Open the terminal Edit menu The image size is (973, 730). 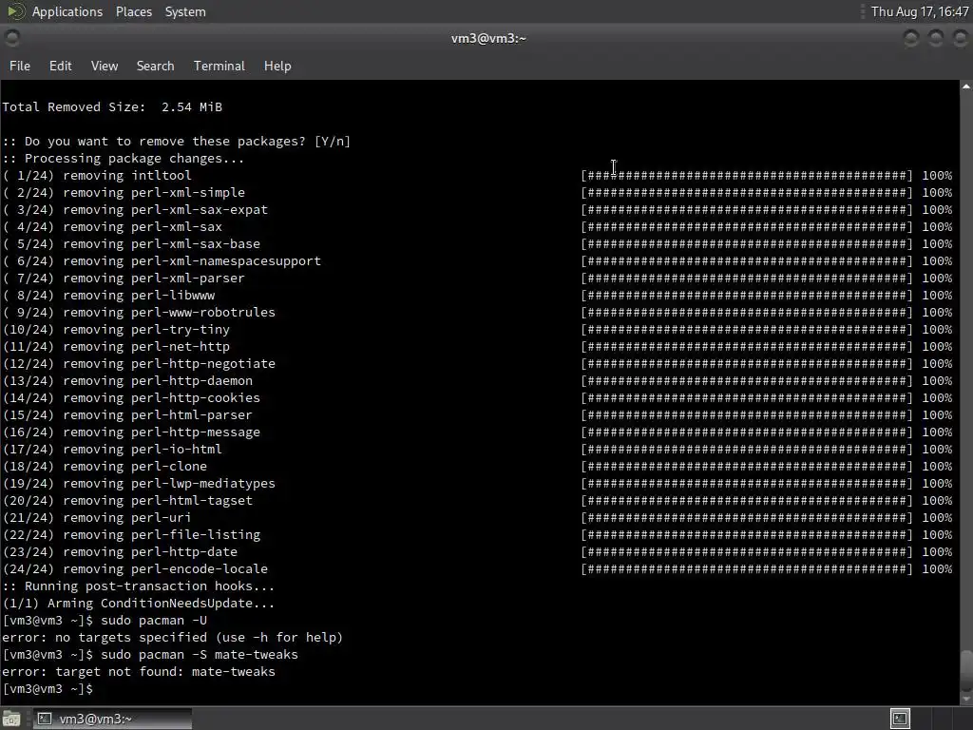(x=60, y=66)
